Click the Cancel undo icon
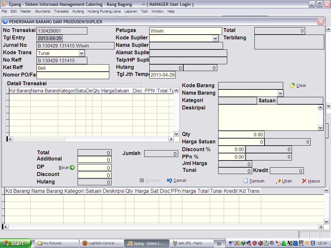 pyautogui.click(x=170, y=181)
